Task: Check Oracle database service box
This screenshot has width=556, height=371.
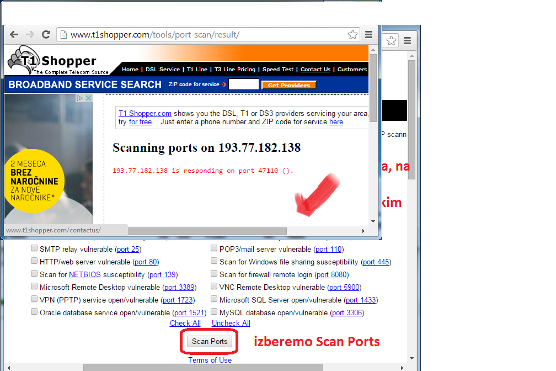Action: point(34,312)
